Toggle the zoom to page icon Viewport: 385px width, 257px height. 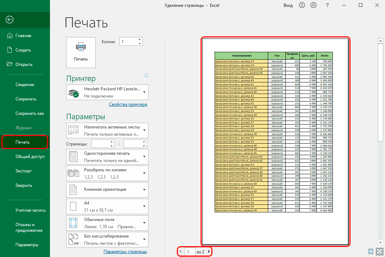pos(379,251)
